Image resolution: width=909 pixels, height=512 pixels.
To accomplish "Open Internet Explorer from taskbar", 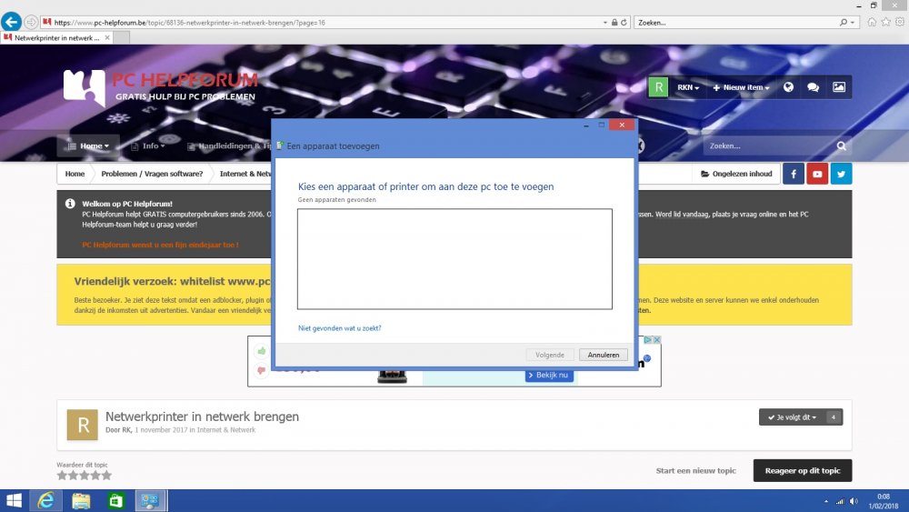I will (x=45, y=501).
